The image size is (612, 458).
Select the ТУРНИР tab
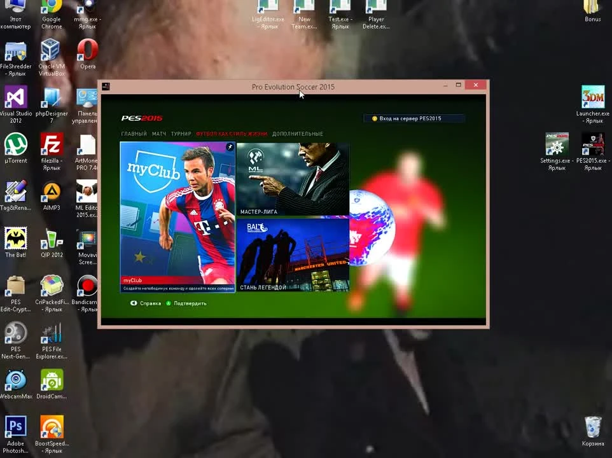click(x=181, y=134)
